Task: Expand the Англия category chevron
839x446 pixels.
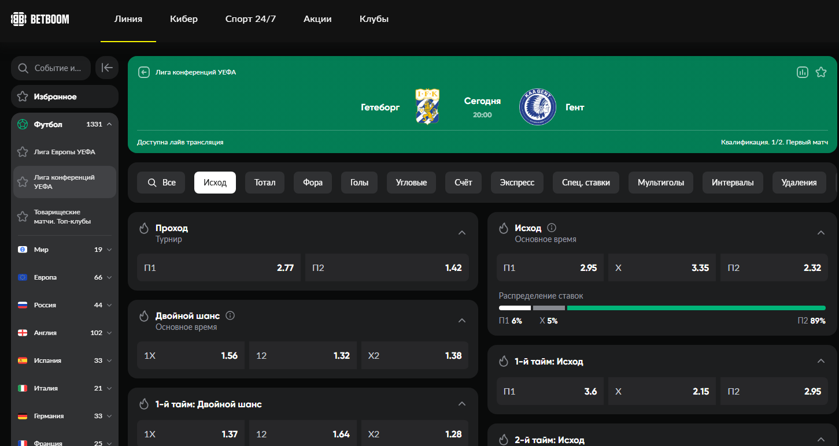Action: point(109,333)
